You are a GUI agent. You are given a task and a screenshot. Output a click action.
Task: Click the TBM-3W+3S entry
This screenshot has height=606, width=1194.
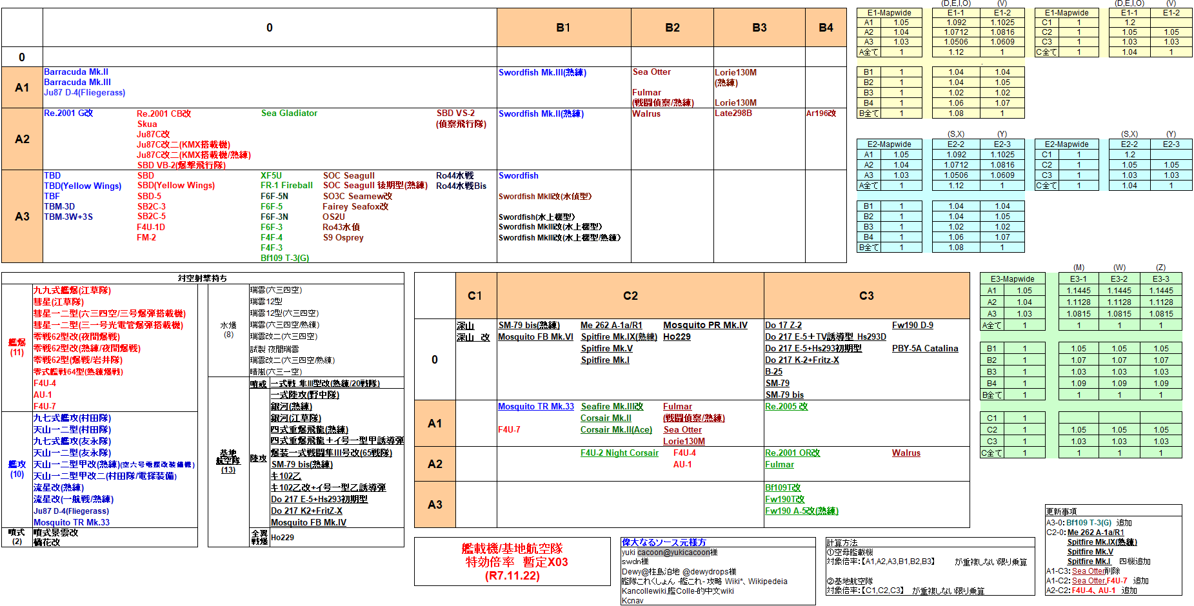point(68,217)
